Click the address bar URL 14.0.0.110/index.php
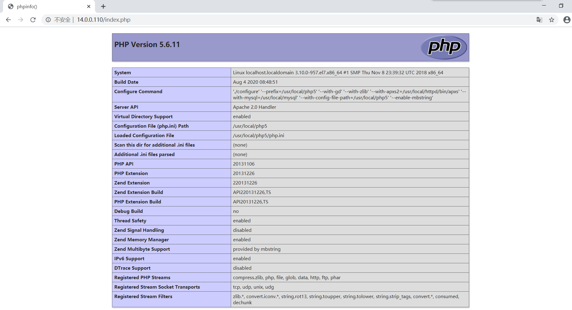572x310 pixels. 104,20
